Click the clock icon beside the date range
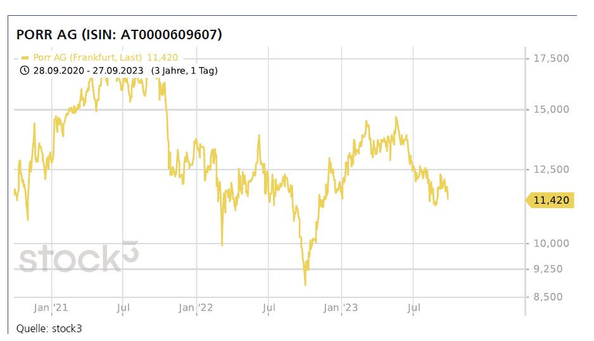The image size is (594, 341). 24,70
